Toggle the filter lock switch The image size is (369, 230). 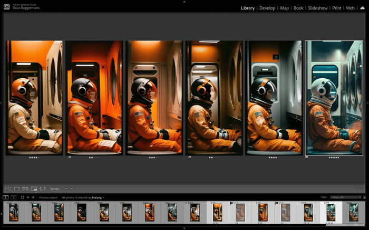pyautogui.click(x=363, y=197)
